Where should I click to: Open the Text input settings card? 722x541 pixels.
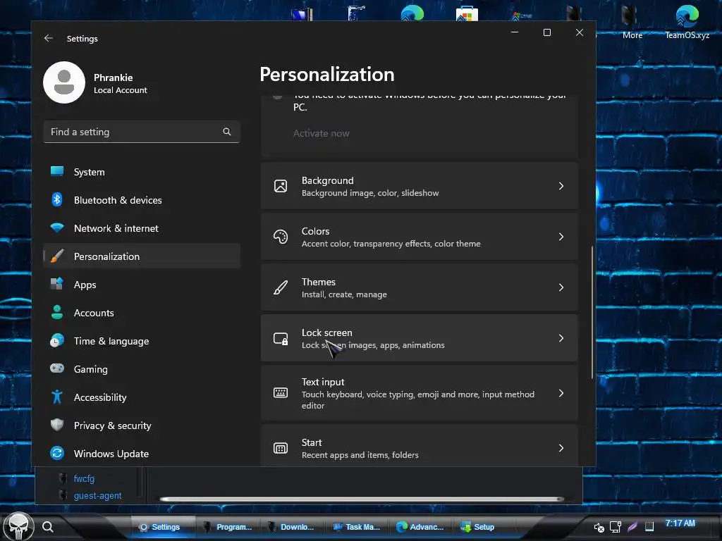pyautogui.click(x=419, y=393)
